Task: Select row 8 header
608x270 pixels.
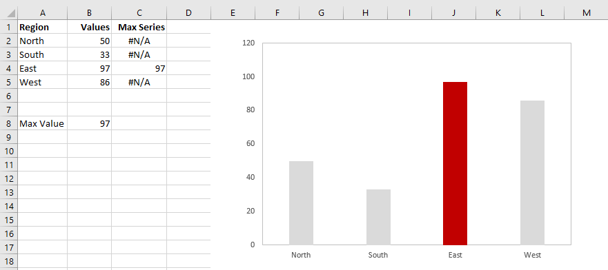Action: click(x=9, y=123)
